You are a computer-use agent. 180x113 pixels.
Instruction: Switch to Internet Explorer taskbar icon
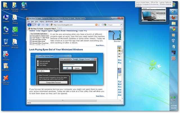pyautogui.click(x=174, y=11)
